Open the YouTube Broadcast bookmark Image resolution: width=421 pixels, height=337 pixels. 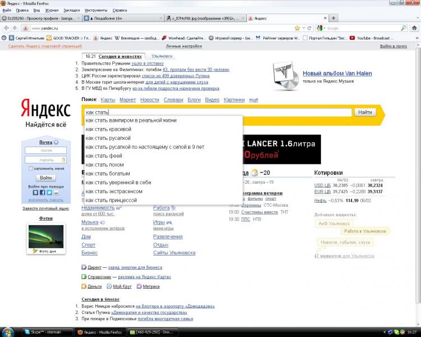click(x=372, y=38)
